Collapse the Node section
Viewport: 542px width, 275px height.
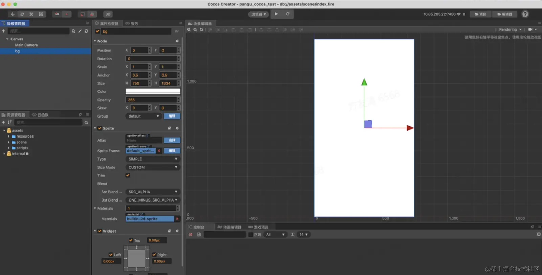tap(95, 41)
